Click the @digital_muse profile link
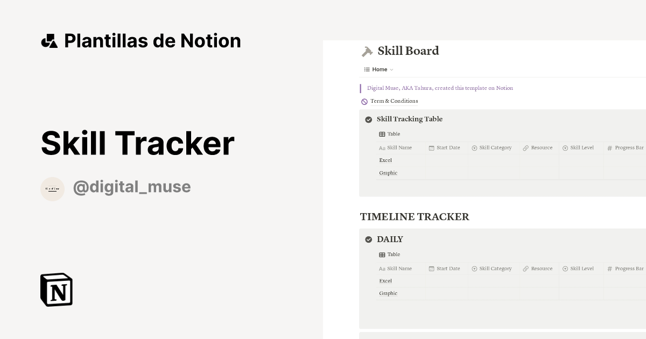 132,187
